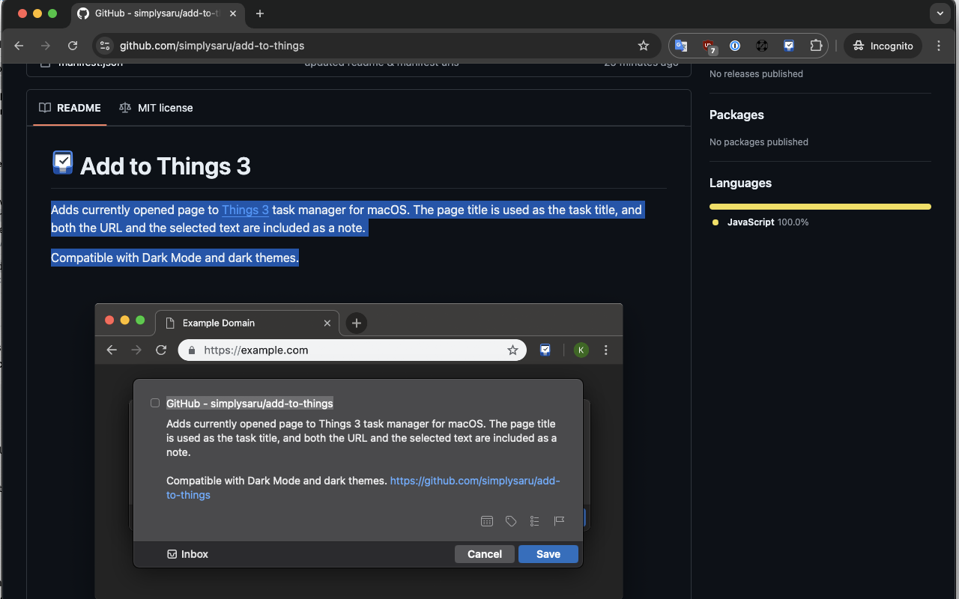This screenshot has width=959, height=599.
Task: Open Chrome's three-dot menu
Action: tap(939, 46)
